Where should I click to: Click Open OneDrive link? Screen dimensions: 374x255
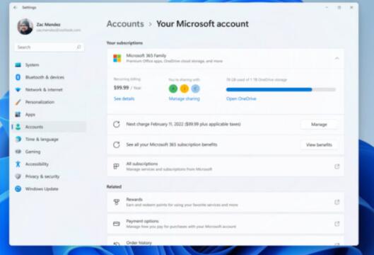(241, 98)
